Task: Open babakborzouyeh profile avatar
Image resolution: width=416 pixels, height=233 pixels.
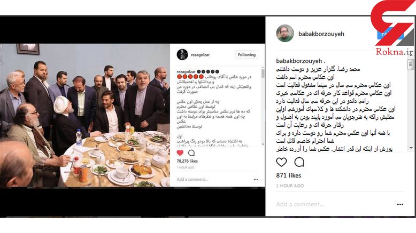Action: (285, 34)
